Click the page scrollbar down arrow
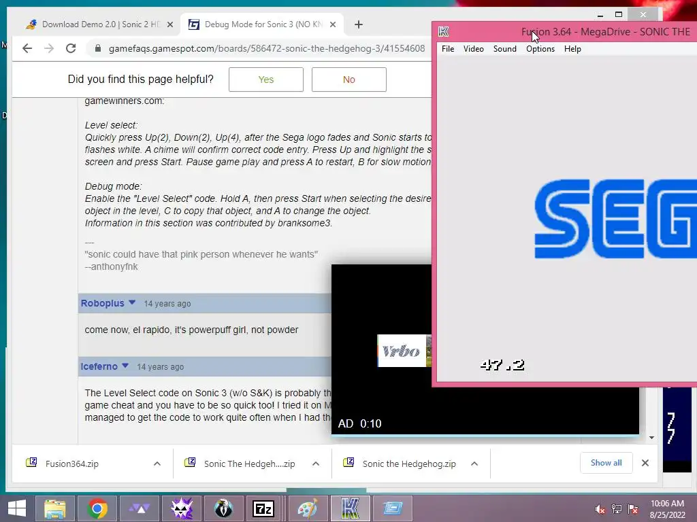Screen dimensions: 697x522 (651, 438)
